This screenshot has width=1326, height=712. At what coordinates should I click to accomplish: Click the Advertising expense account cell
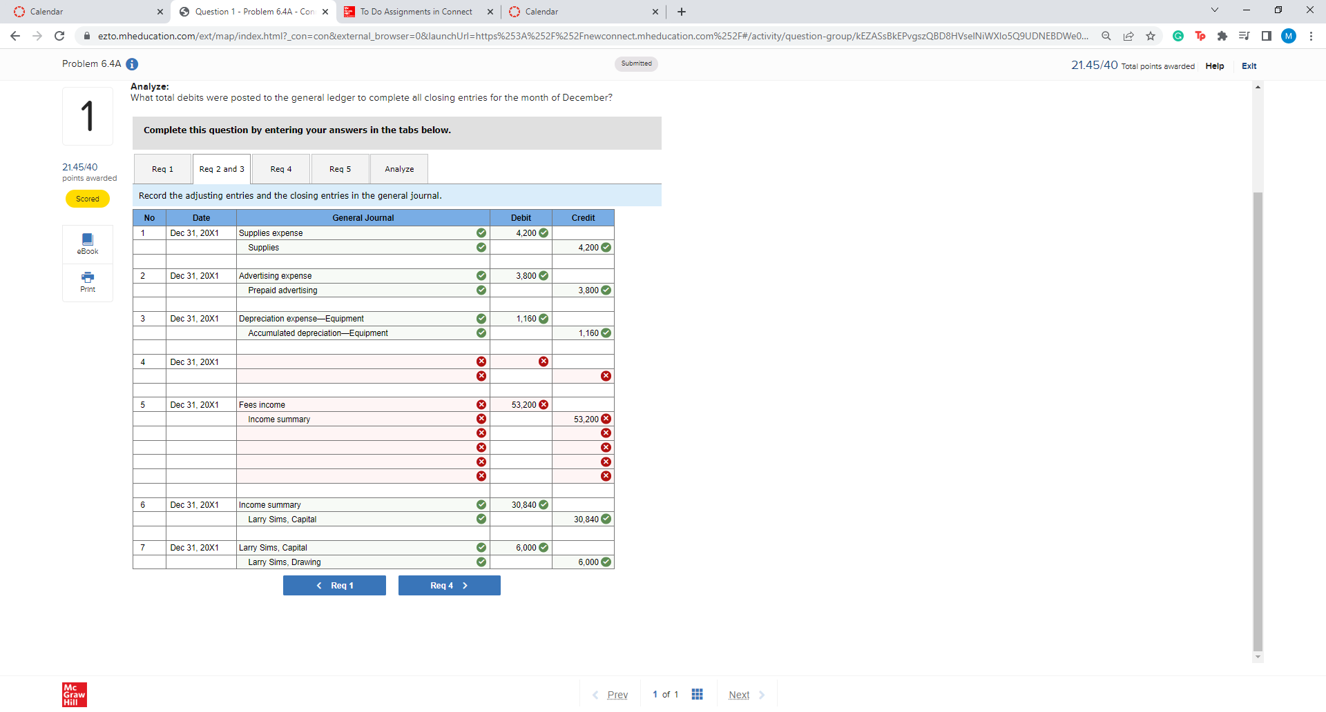click(x=363, y=276)
